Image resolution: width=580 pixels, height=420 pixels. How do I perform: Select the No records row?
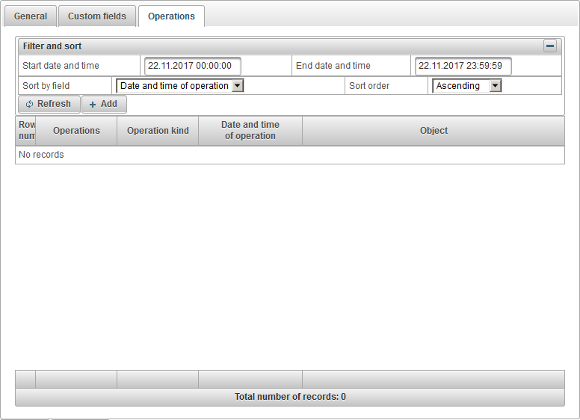pyautogui.click(x=42, y=155)
